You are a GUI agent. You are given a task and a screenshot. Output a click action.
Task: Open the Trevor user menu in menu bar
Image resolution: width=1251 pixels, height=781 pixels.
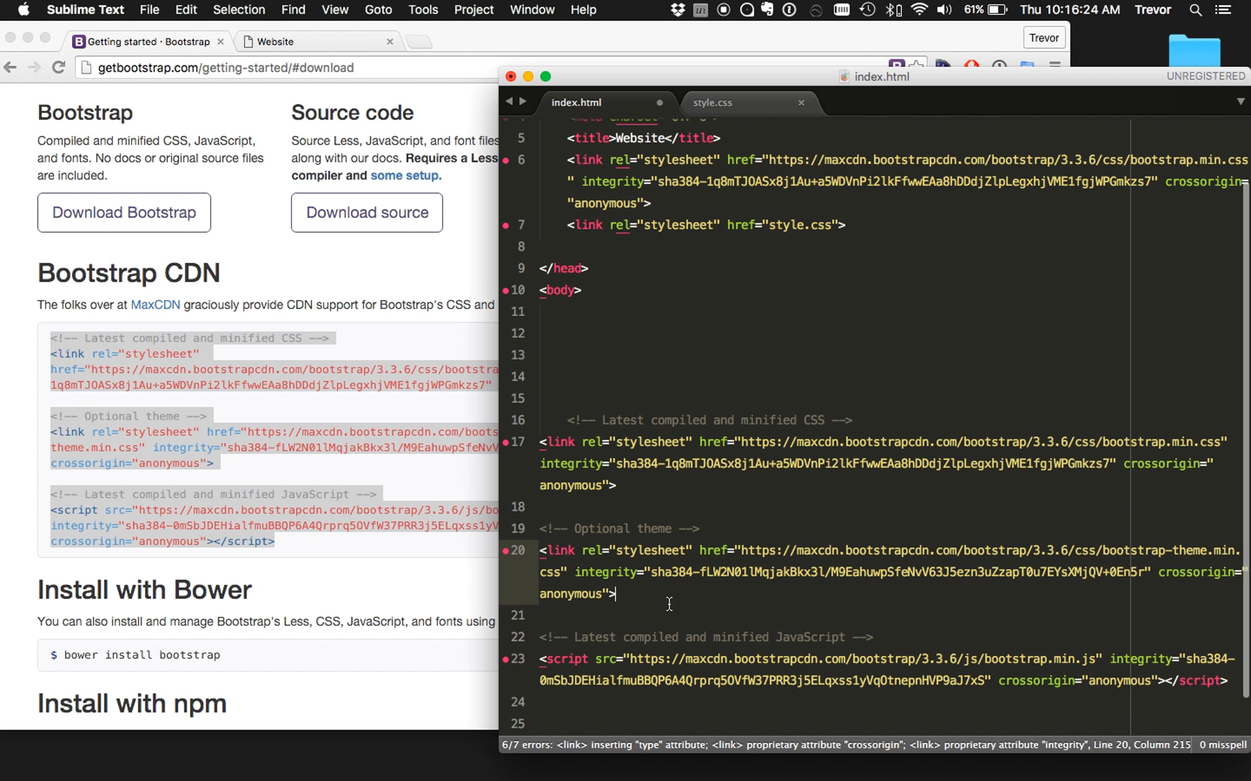[x=1152, y=9]
